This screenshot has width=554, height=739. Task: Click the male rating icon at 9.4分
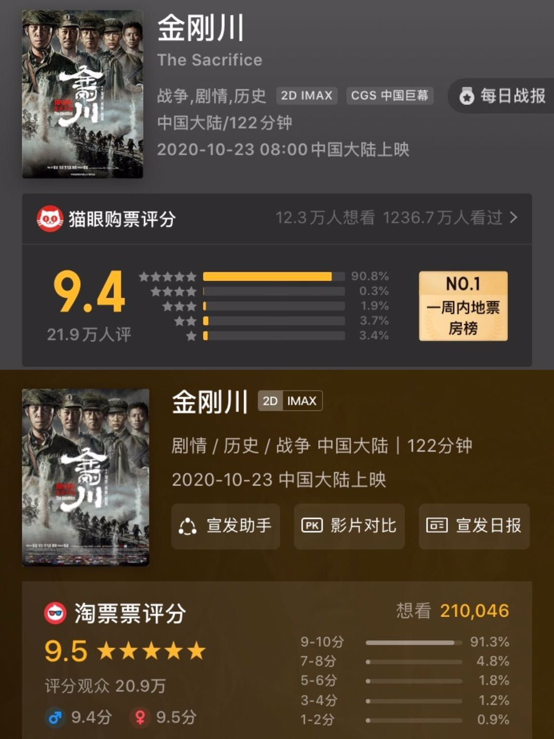[x=55, y=717]
